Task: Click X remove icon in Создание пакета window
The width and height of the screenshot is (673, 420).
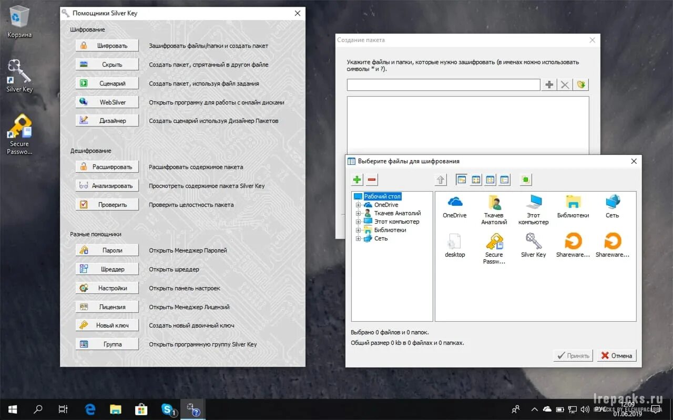Action: 565,85
